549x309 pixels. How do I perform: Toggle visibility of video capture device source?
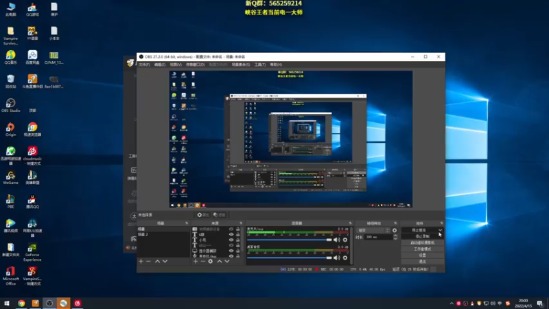(231, 229)
